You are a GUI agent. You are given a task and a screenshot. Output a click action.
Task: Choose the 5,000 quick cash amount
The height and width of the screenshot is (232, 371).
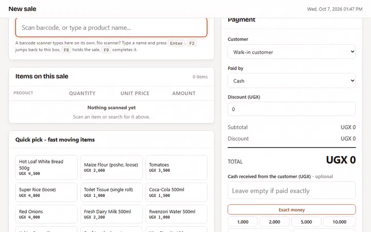[x=307, y=222]
